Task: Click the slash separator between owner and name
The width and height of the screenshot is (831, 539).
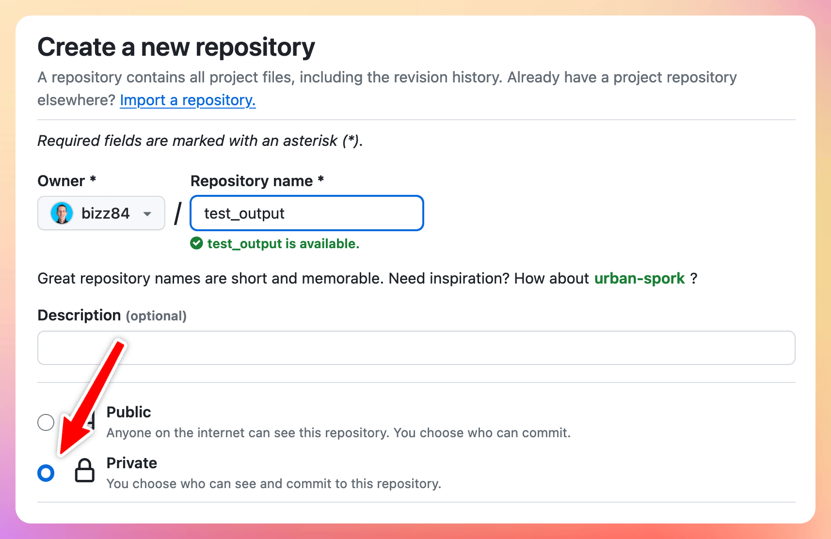Action: 178,213
